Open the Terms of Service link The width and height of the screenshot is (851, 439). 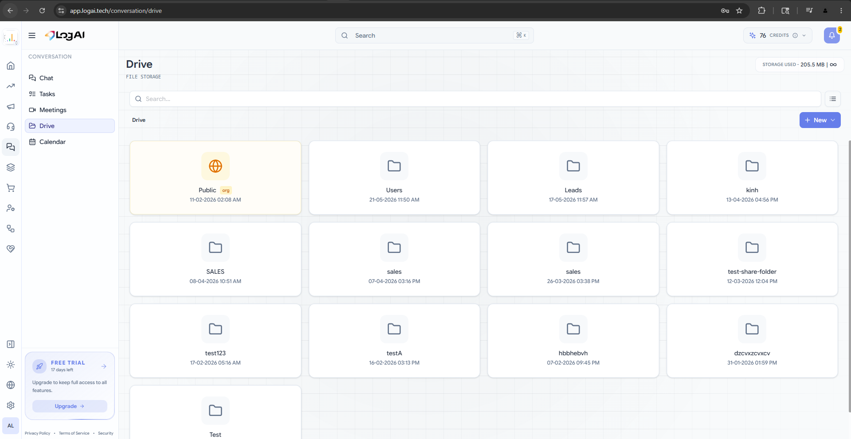click(74, 433)
